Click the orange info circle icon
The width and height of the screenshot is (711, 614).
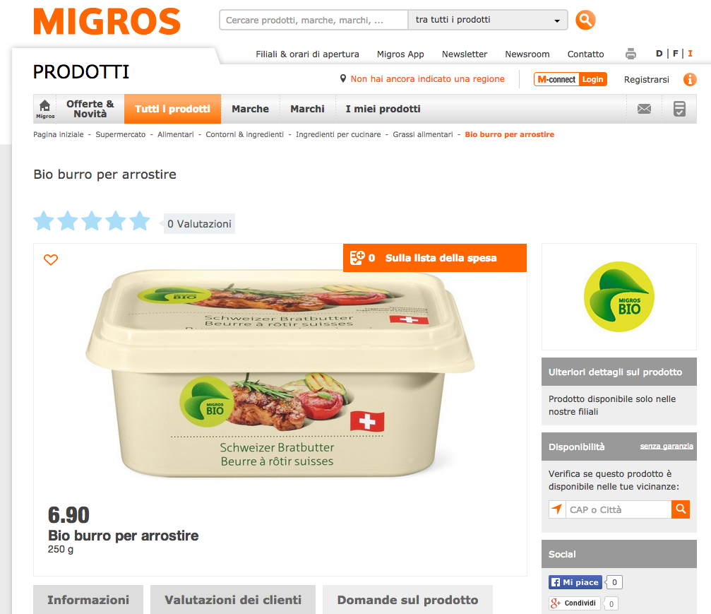[690, 79]
